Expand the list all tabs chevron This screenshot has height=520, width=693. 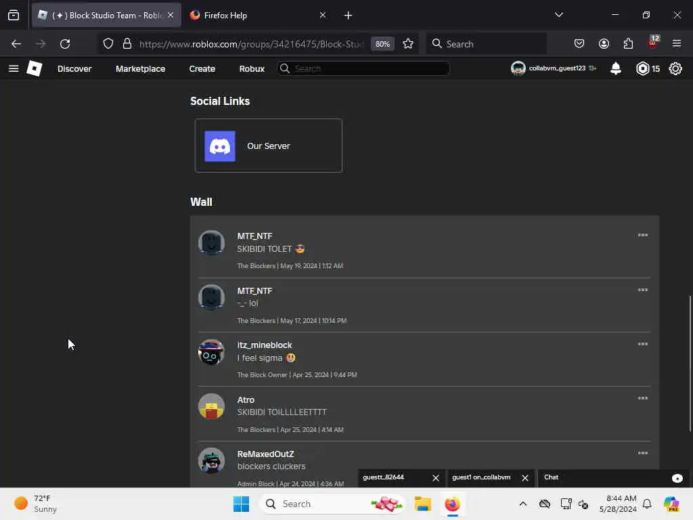pos(558,15)
